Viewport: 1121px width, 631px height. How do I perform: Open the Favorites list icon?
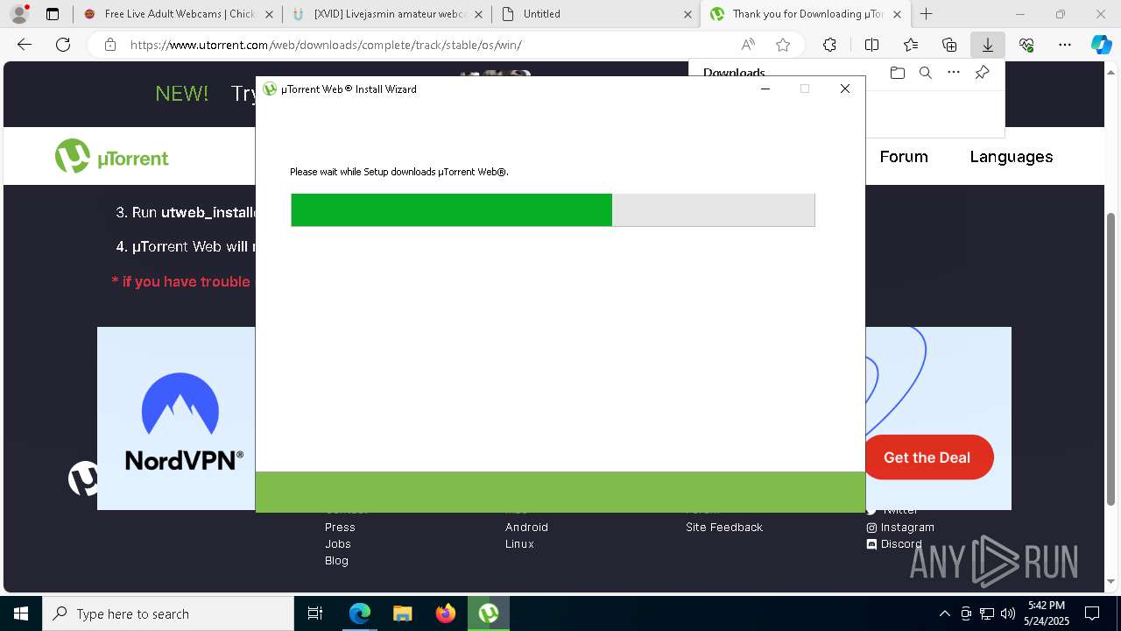pos(911,45)
